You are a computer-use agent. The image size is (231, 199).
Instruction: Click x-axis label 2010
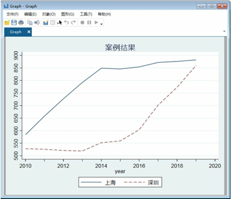(x=25, y=166)
